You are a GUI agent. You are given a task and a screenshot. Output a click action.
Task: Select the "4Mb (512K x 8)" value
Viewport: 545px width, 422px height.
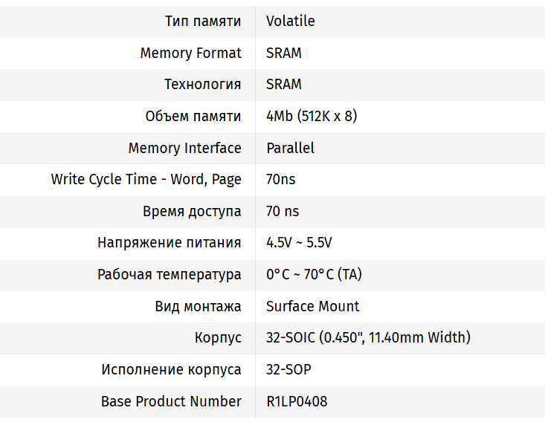pyautogui.click(x=312, y=116)
